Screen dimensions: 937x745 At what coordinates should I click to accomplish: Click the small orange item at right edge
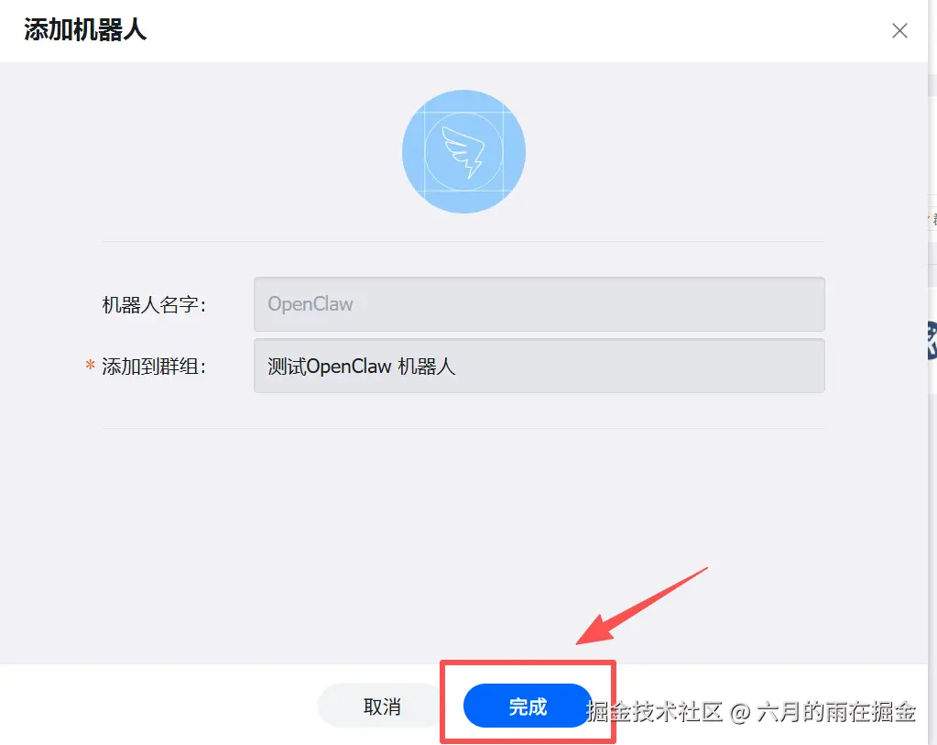(x=931, y=218)
